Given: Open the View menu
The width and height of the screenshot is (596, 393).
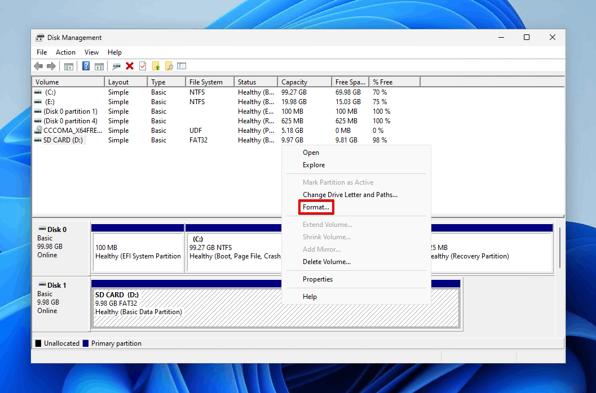Looking at the screenshot, I should pyautogui.click(x=91, y=52).
